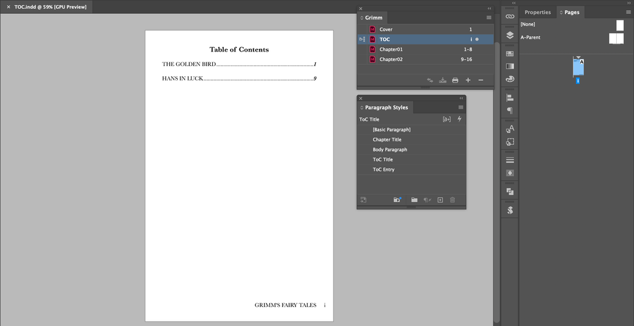
Task: Apply the ToC Title style in list
Action: coord(411,160)
